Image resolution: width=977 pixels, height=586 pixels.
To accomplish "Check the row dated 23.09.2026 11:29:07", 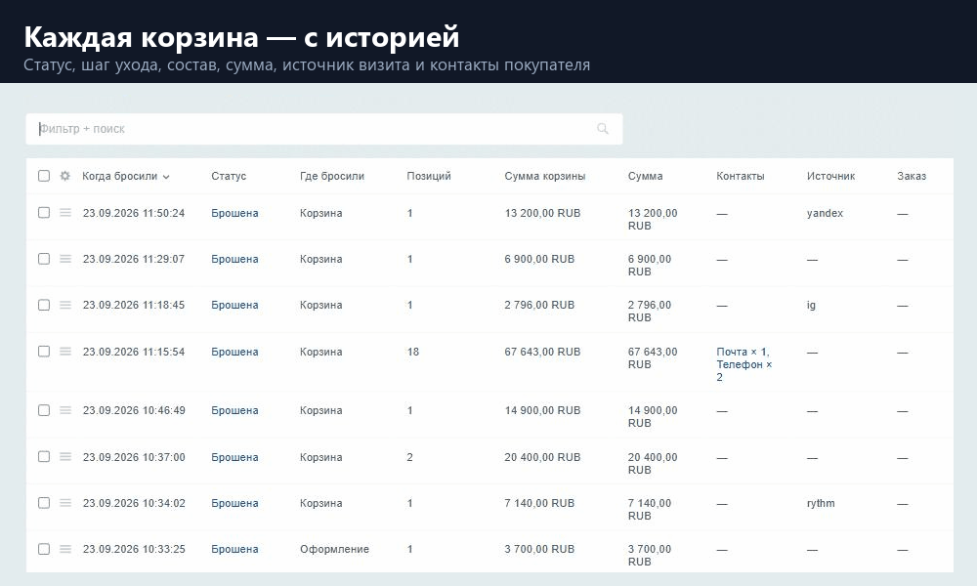I will [x=44, y=259].
